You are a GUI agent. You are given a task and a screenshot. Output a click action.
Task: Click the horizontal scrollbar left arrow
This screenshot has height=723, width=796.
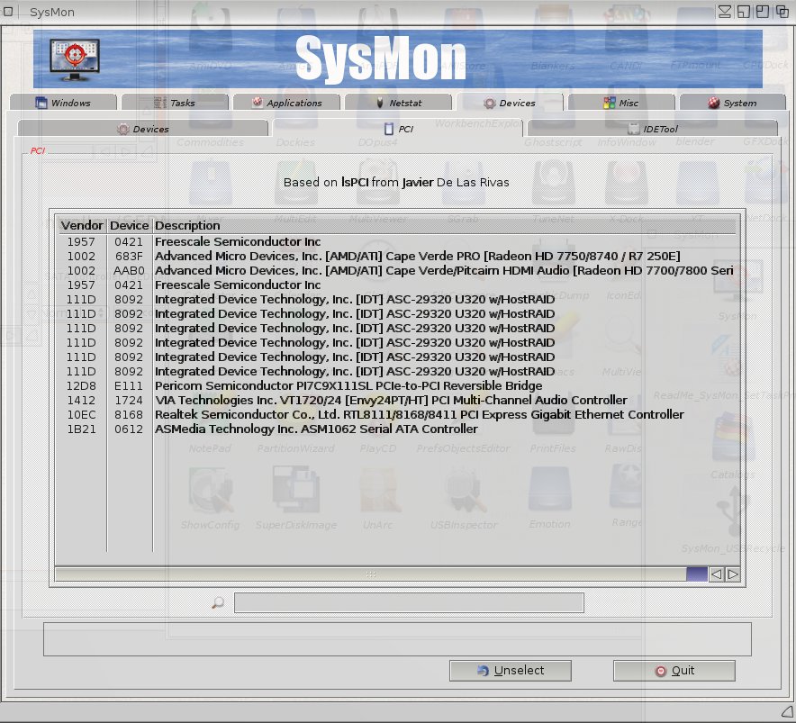716,574
